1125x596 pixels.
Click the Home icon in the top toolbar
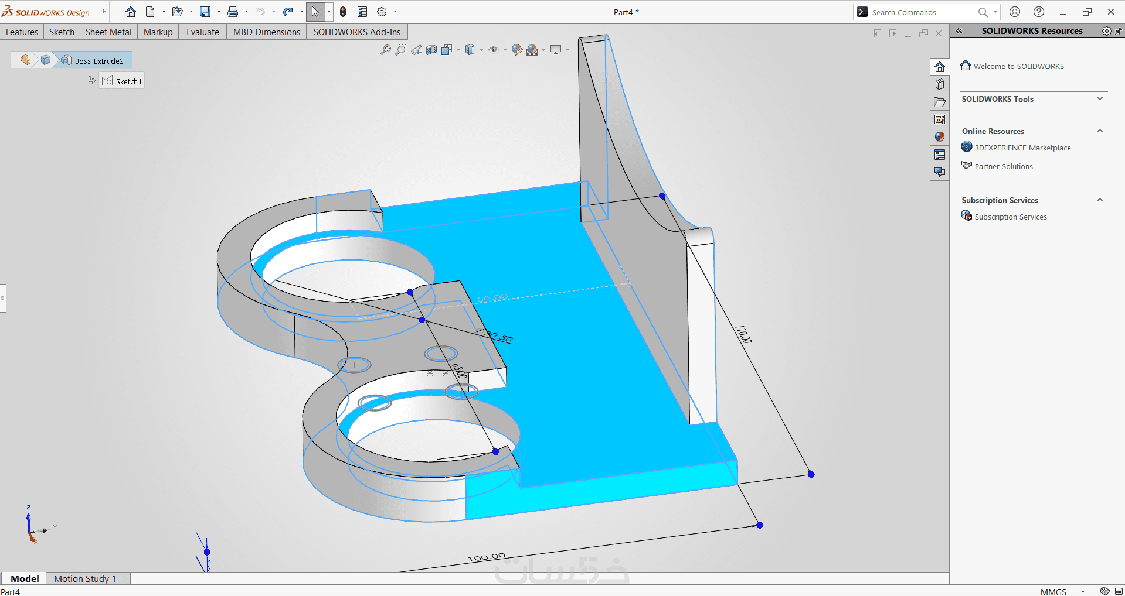tap(131, 12)
